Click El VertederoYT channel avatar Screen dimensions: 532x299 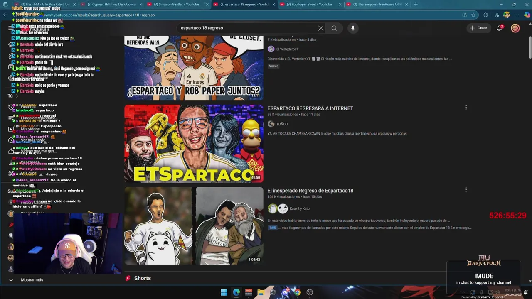271,49
